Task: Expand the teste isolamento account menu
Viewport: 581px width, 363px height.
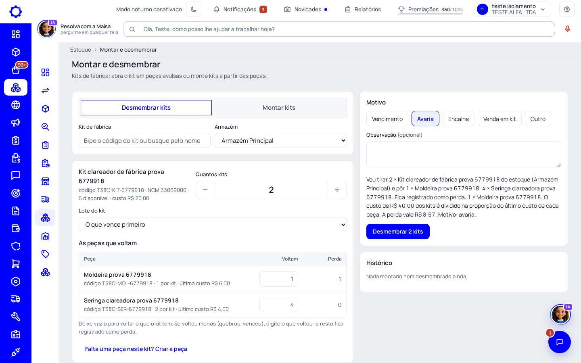Action: (512, 9)
